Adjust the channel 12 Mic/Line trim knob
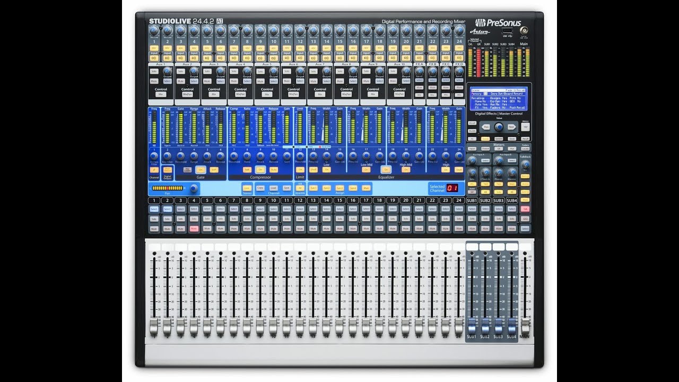 point(300,31)
